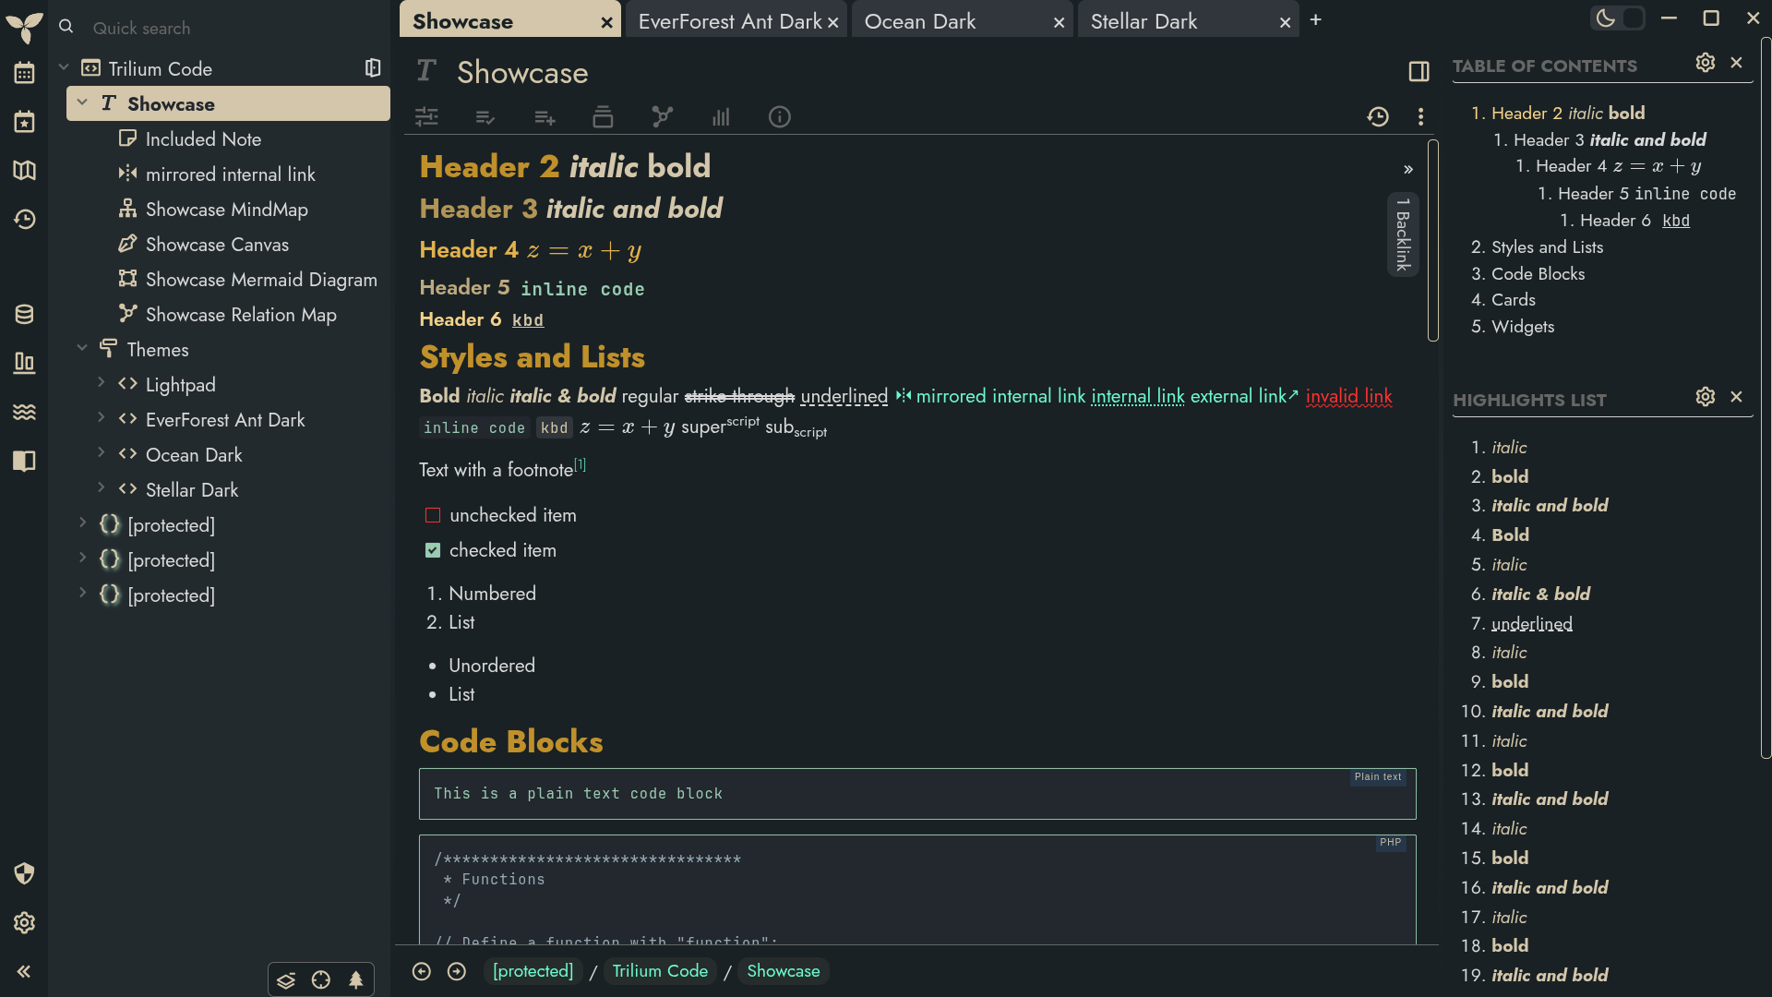
Task: Click the collapse tree layers icon
Action: pyautogui.click(x=286, y=980)
